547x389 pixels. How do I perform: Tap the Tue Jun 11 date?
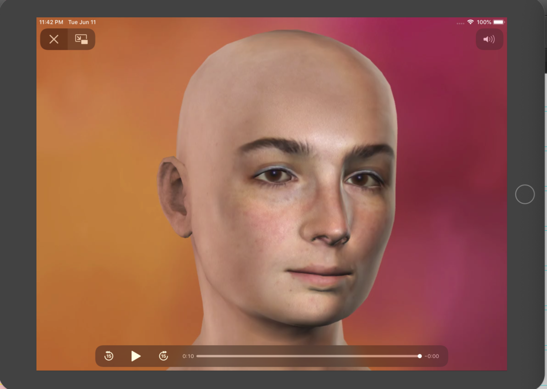[x=82, y=22]
